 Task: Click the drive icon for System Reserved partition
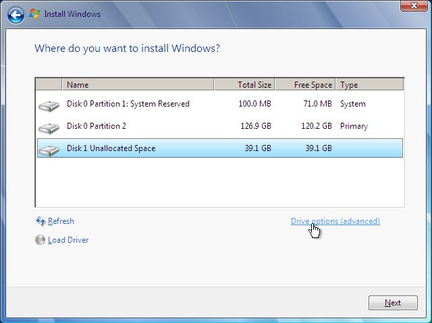(48, 105)
